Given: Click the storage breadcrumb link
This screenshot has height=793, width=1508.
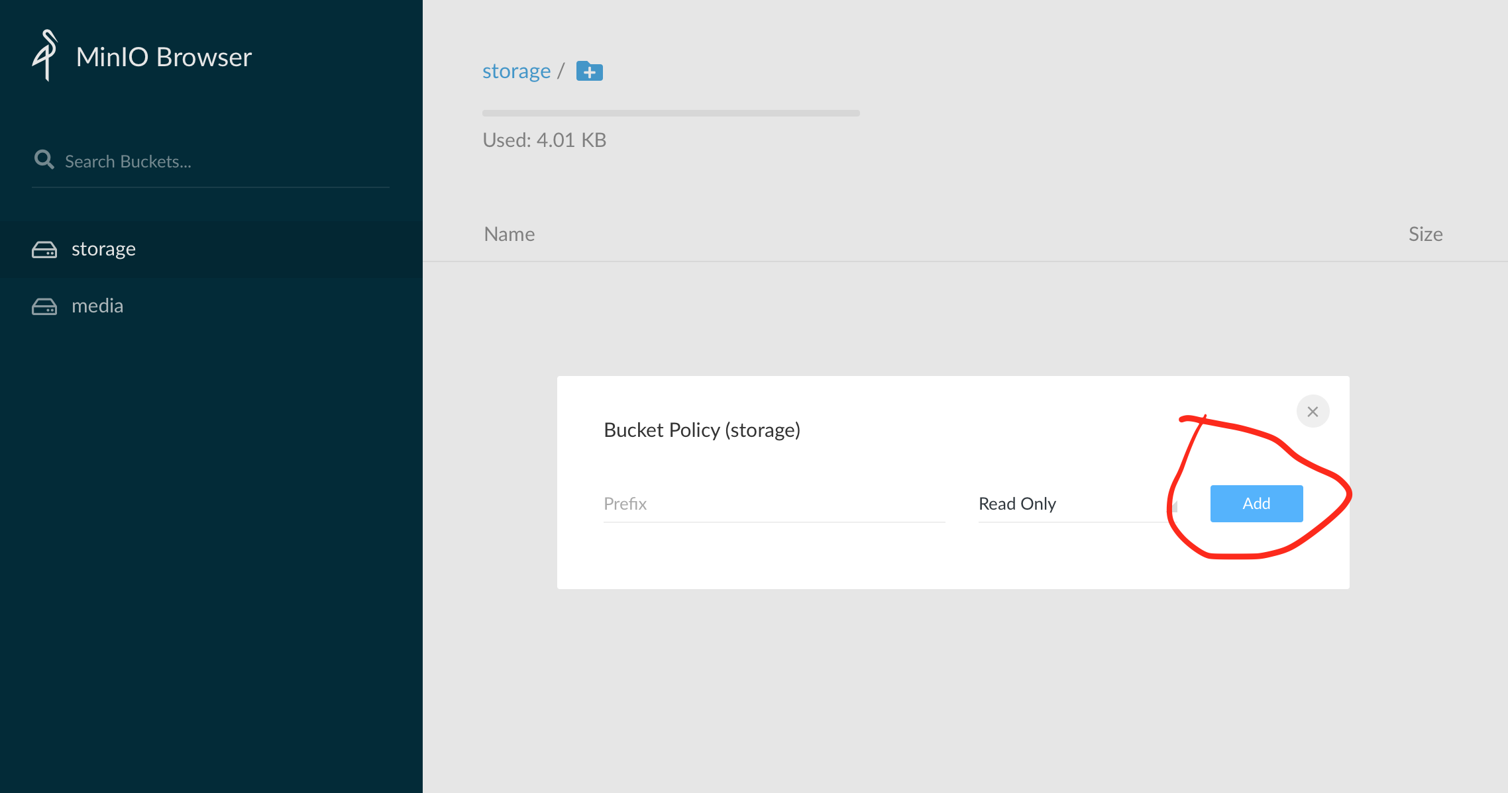Looking at the screenshot, I should click(x=516, y=71).
